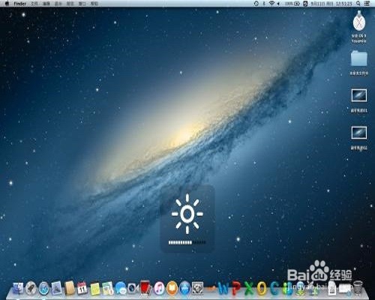
Task: Open the 文件 (File) menu
Action: point(34,4)
